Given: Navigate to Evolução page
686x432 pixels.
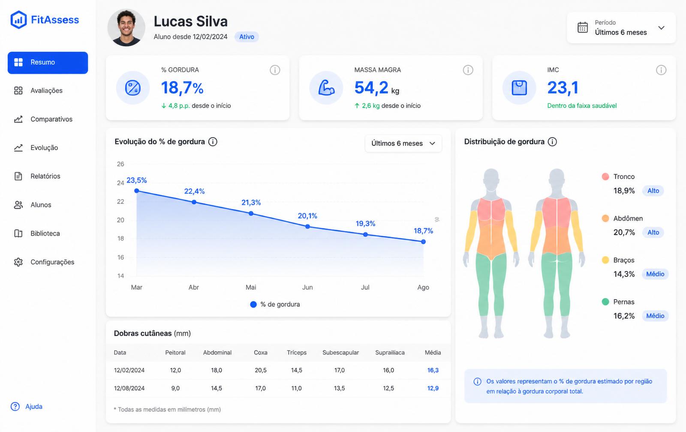Looking at the screenshot, I should [x=48, y=147].
